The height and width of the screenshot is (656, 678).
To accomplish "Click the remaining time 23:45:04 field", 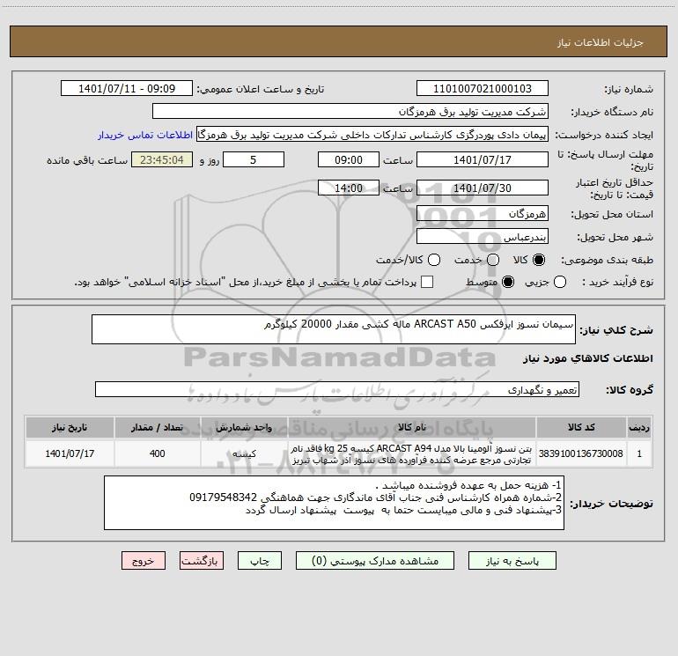I will click(162, 160).
